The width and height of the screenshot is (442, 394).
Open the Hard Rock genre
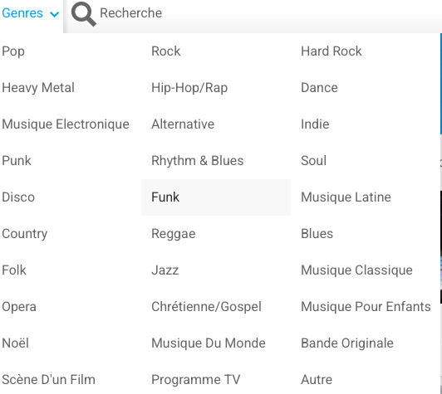[x=331, y=51]
